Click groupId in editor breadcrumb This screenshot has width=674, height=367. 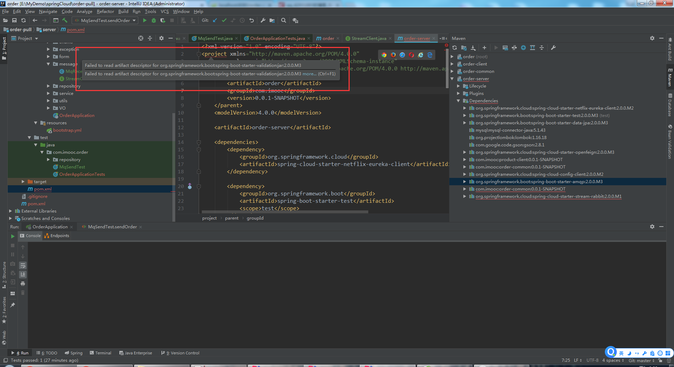click(255, 218)
